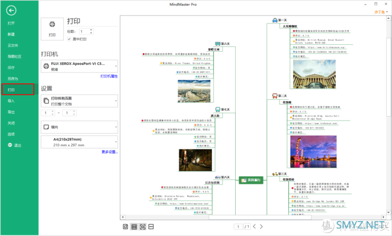Open the 更多设置 link
Screen dimensions: 392x236
coord(110,152)
